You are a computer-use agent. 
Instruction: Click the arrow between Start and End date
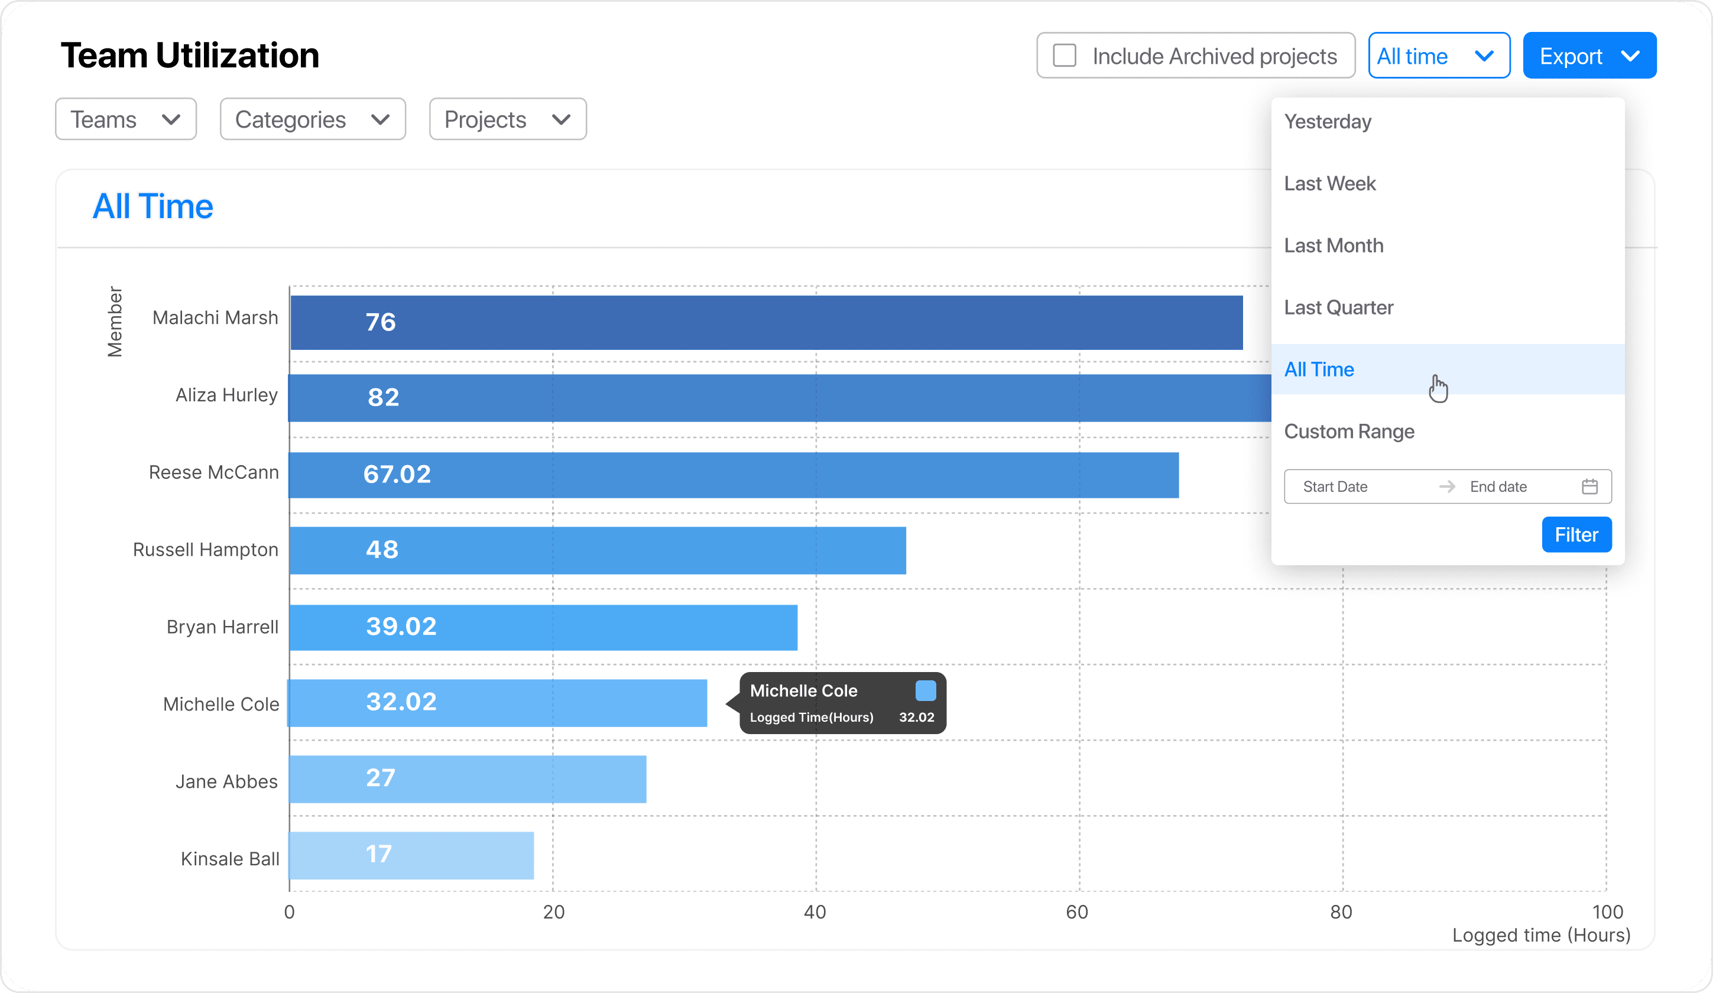pyautogui.click(x=1446, y=486)
